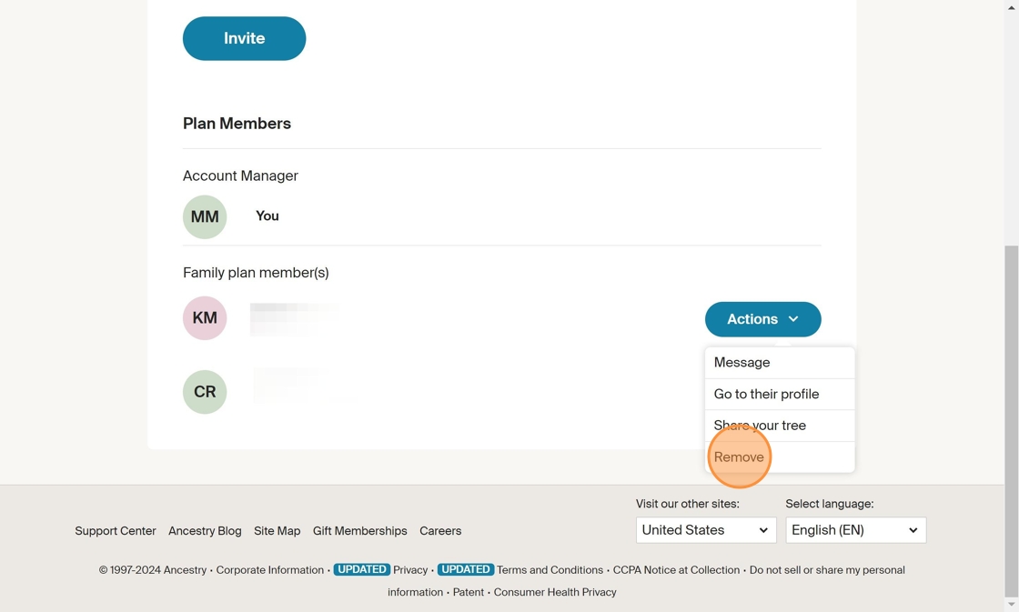Visit the Ancestry Blog link
The height and width of the screenshot is (612, 1019).
pyautogui.click(x=205, y=531)
